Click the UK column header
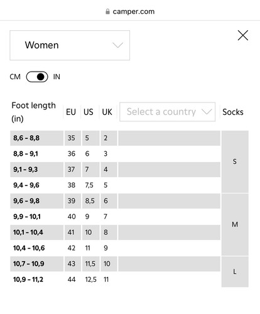Screen dimensions: 260x314 click(x=107, y=112)
